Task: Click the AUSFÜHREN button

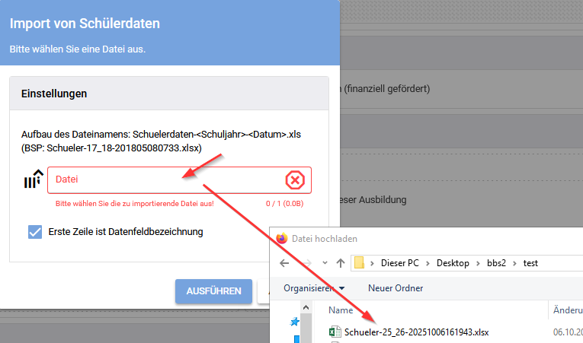Action: coord(214,291)
